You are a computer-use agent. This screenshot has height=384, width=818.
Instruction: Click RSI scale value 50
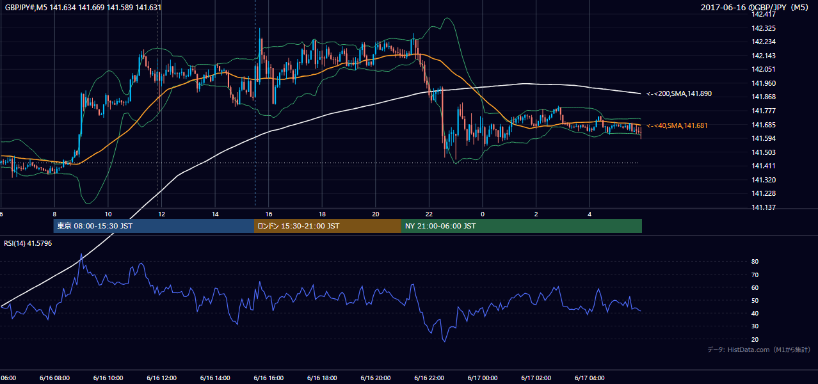point(755,300)
